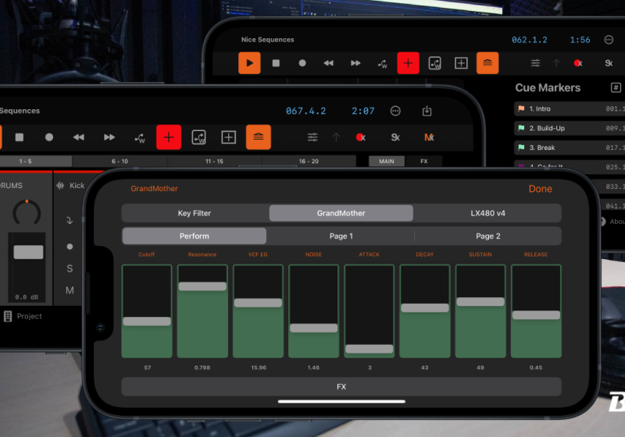Toggle the orange layers button on the 2:07 screen
This screenshot has height=437, width=625.
pos(259,137)
